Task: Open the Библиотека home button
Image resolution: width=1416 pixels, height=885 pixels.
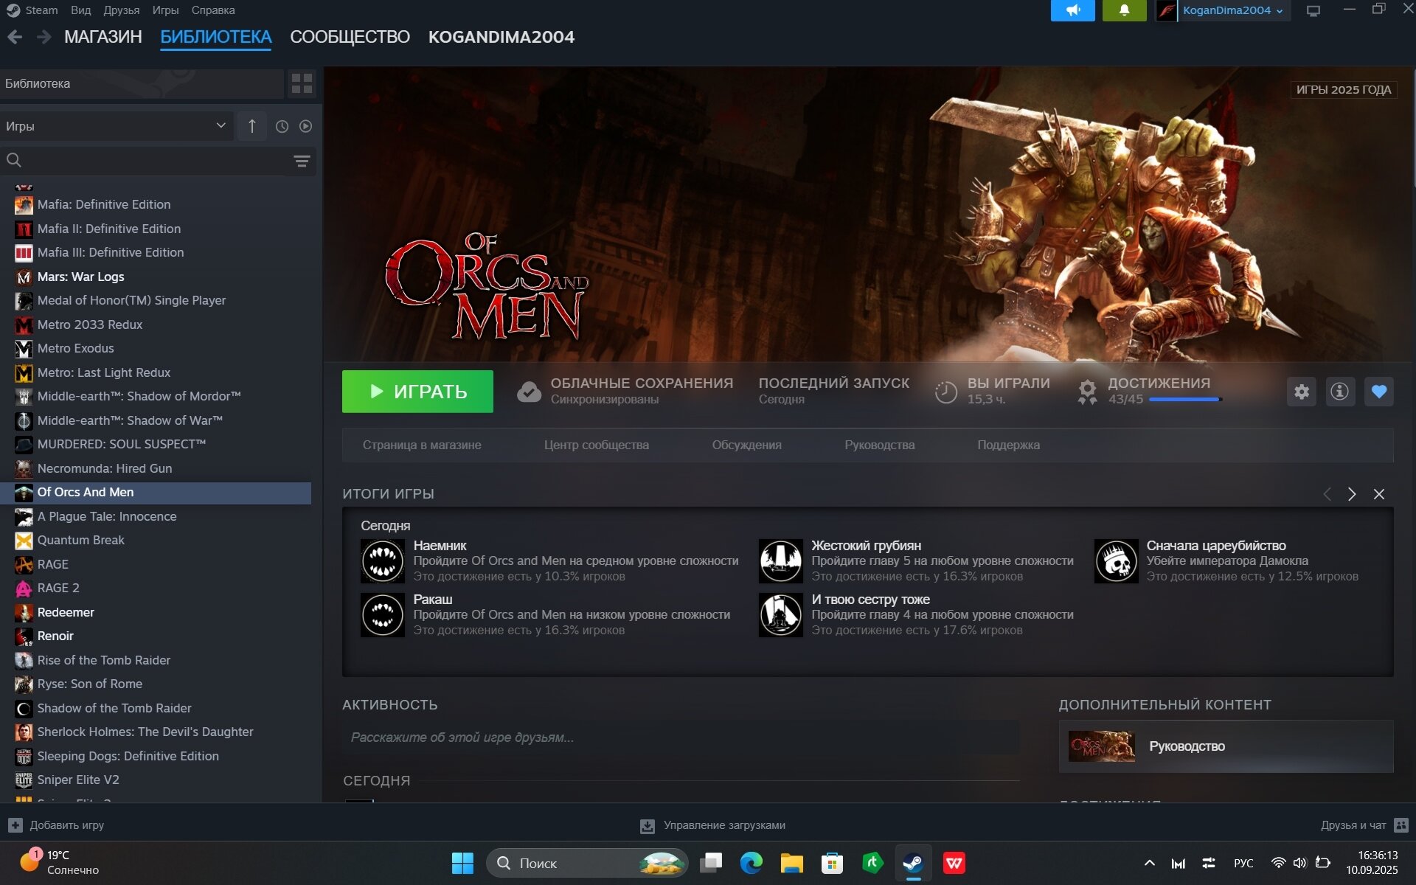Action: coord(142,83)
